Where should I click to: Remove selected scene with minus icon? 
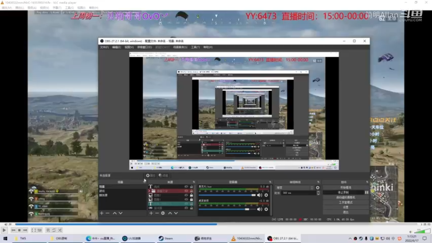click(107, 213)
